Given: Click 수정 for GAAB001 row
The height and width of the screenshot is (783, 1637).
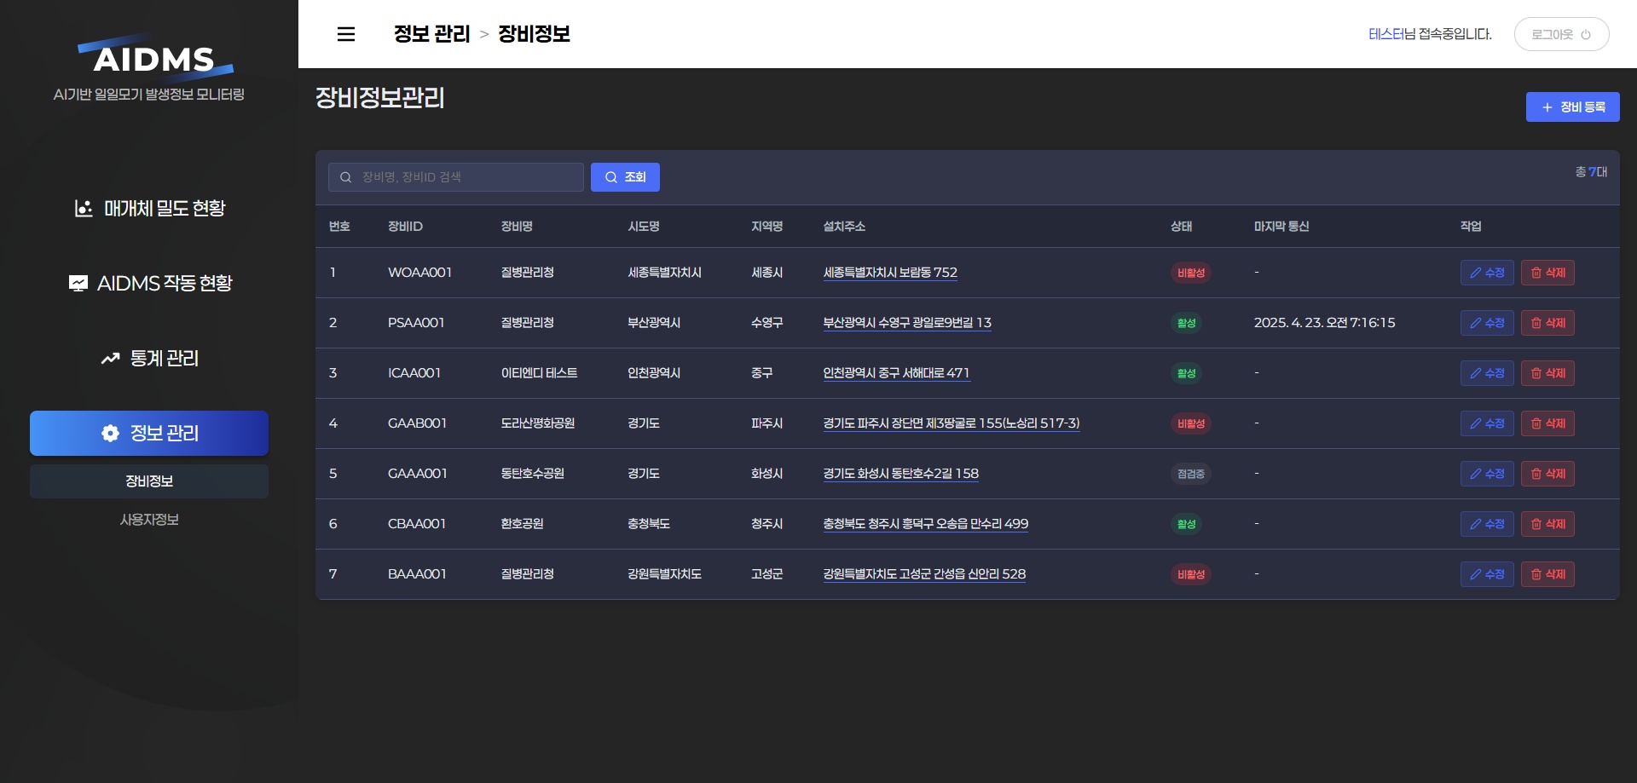Looking at the screenshot, I should 1487,423.
